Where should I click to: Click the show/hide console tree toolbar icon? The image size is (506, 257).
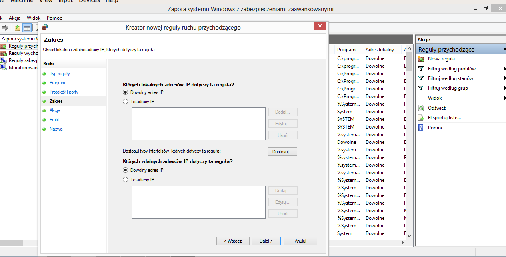[27, 28]
